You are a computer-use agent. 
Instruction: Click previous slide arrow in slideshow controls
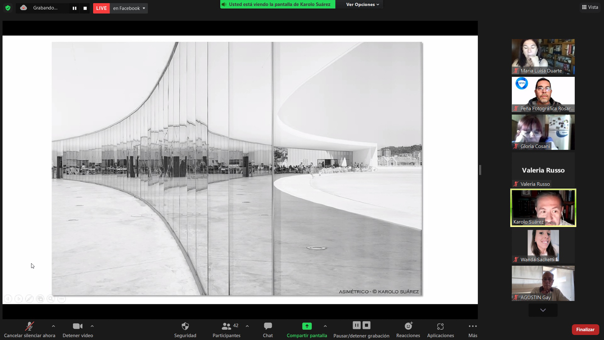point(8,299)
